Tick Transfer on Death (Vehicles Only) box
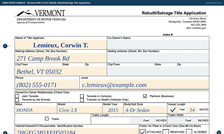Viewport: 224px width, 134px height. pyautogui.click(x=82, y=100)
